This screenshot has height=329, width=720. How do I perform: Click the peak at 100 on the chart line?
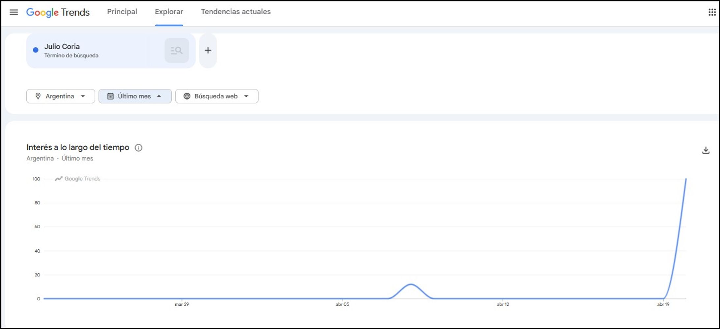pyautogui.click(x=686, y=179)
